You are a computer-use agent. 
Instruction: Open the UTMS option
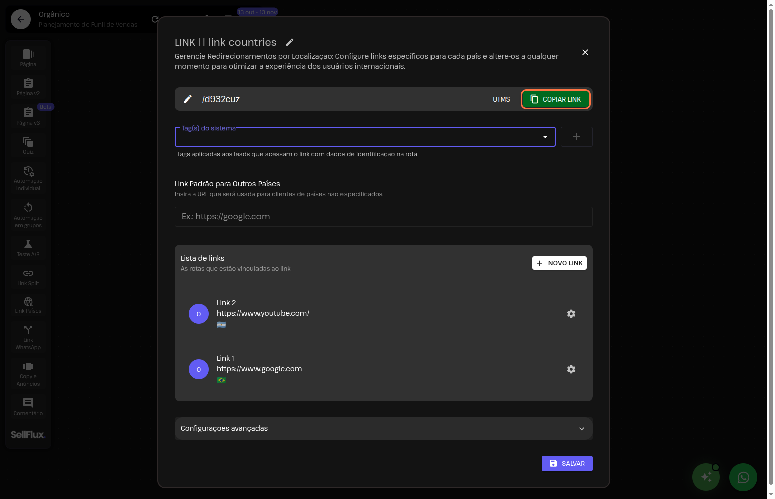(x=501, y=99)
